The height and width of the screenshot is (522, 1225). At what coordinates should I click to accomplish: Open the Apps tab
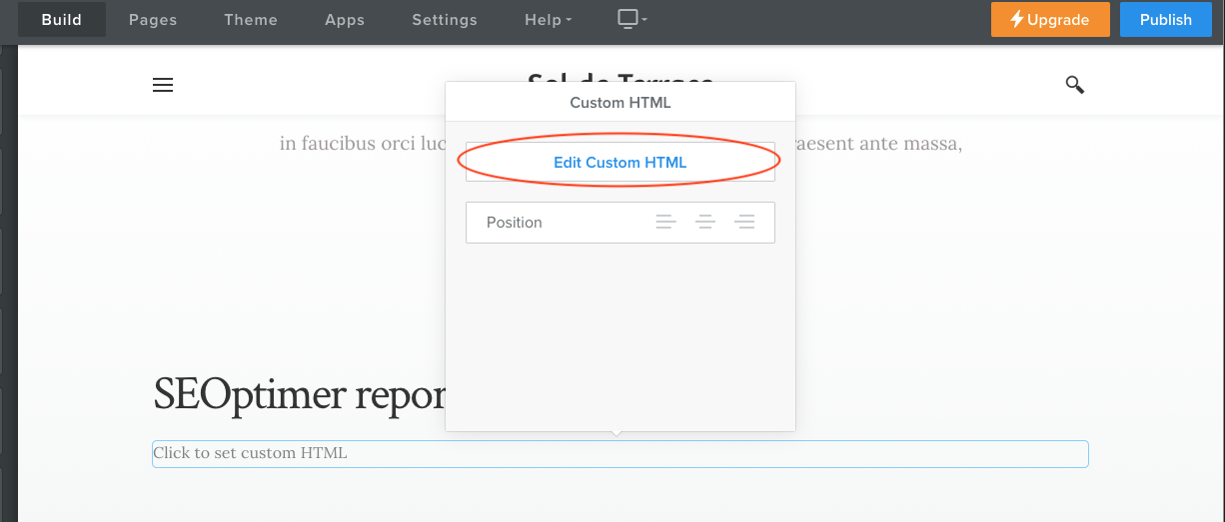coord(345,20)
